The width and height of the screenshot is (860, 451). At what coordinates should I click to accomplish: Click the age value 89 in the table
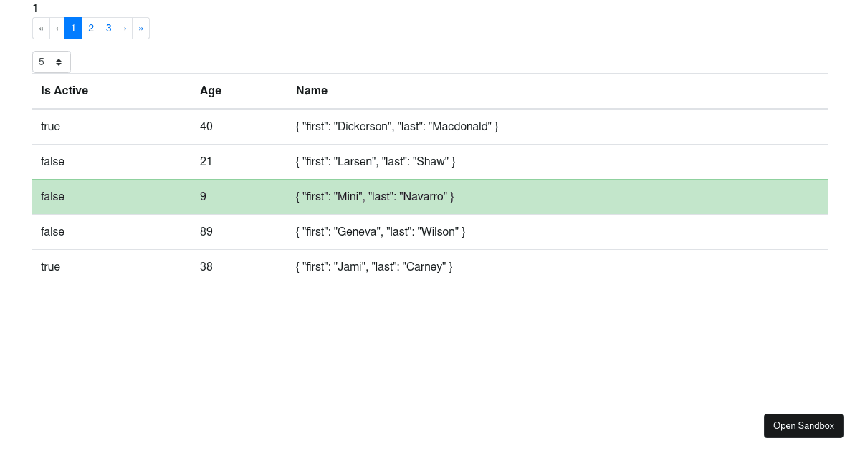point(206,231)
